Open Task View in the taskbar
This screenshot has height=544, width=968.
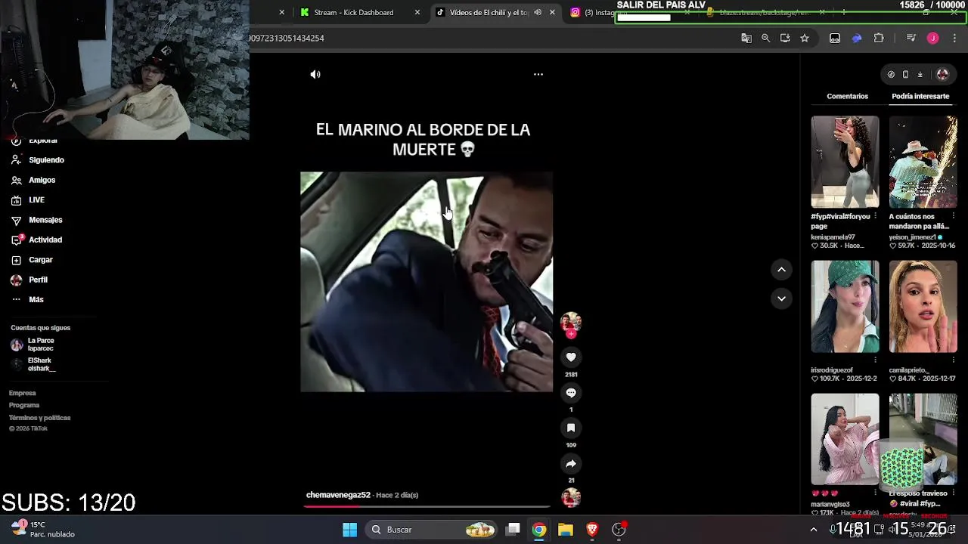point(513,530)
